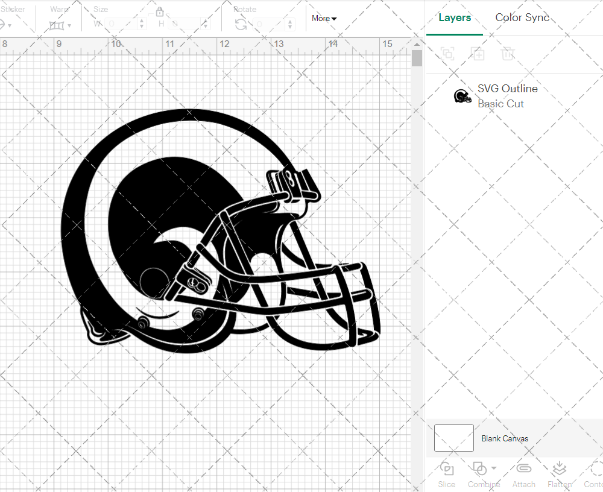Click the Group icon in Layers panel
This screenshot has height=492, width=603.
coord(447,54)
